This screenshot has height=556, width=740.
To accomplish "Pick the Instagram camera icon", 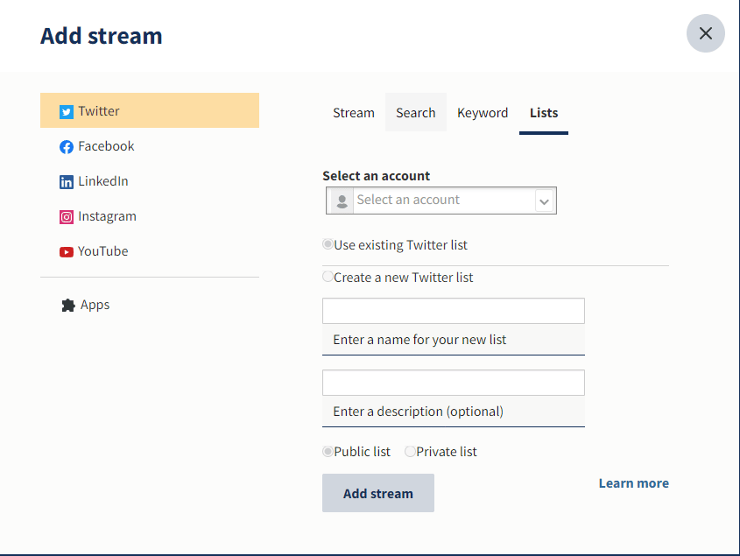I will [66, 216].
